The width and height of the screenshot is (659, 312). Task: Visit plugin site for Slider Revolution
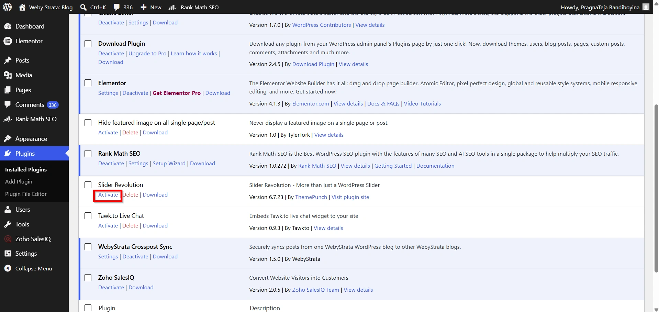point(350,197)
